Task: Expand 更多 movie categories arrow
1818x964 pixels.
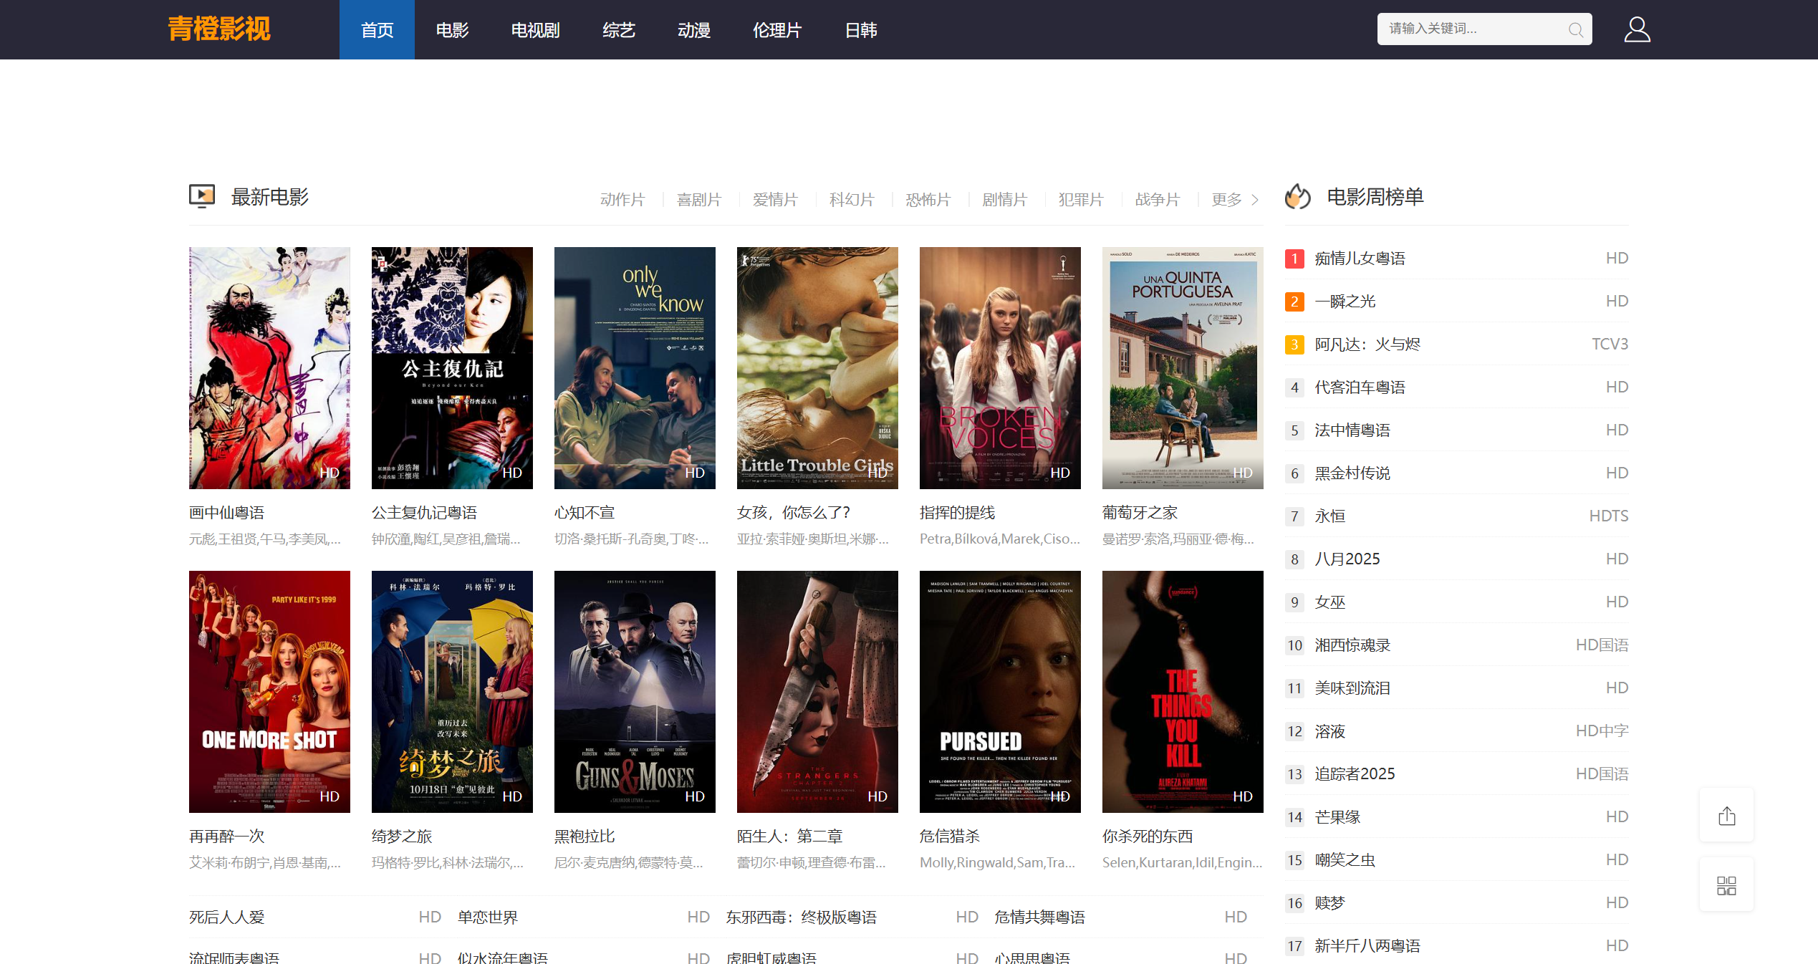Action: [x=1255, y=200]
